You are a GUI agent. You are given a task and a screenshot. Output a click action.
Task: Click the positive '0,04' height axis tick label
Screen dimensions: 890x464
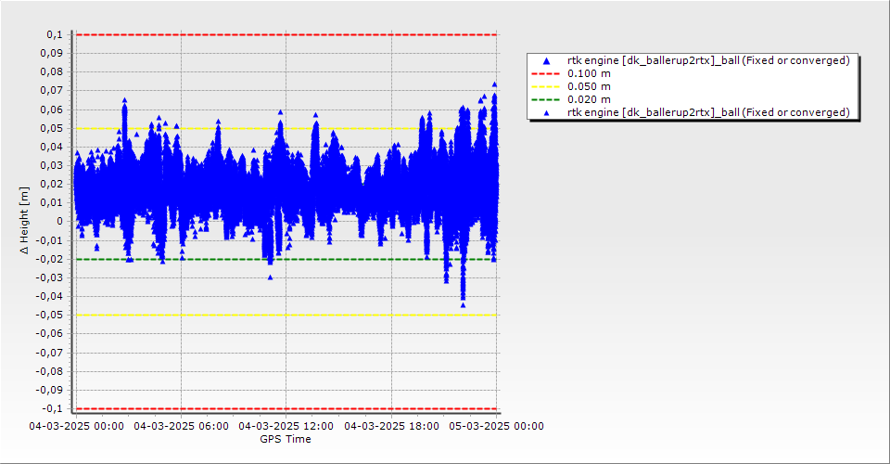(52, 148)
